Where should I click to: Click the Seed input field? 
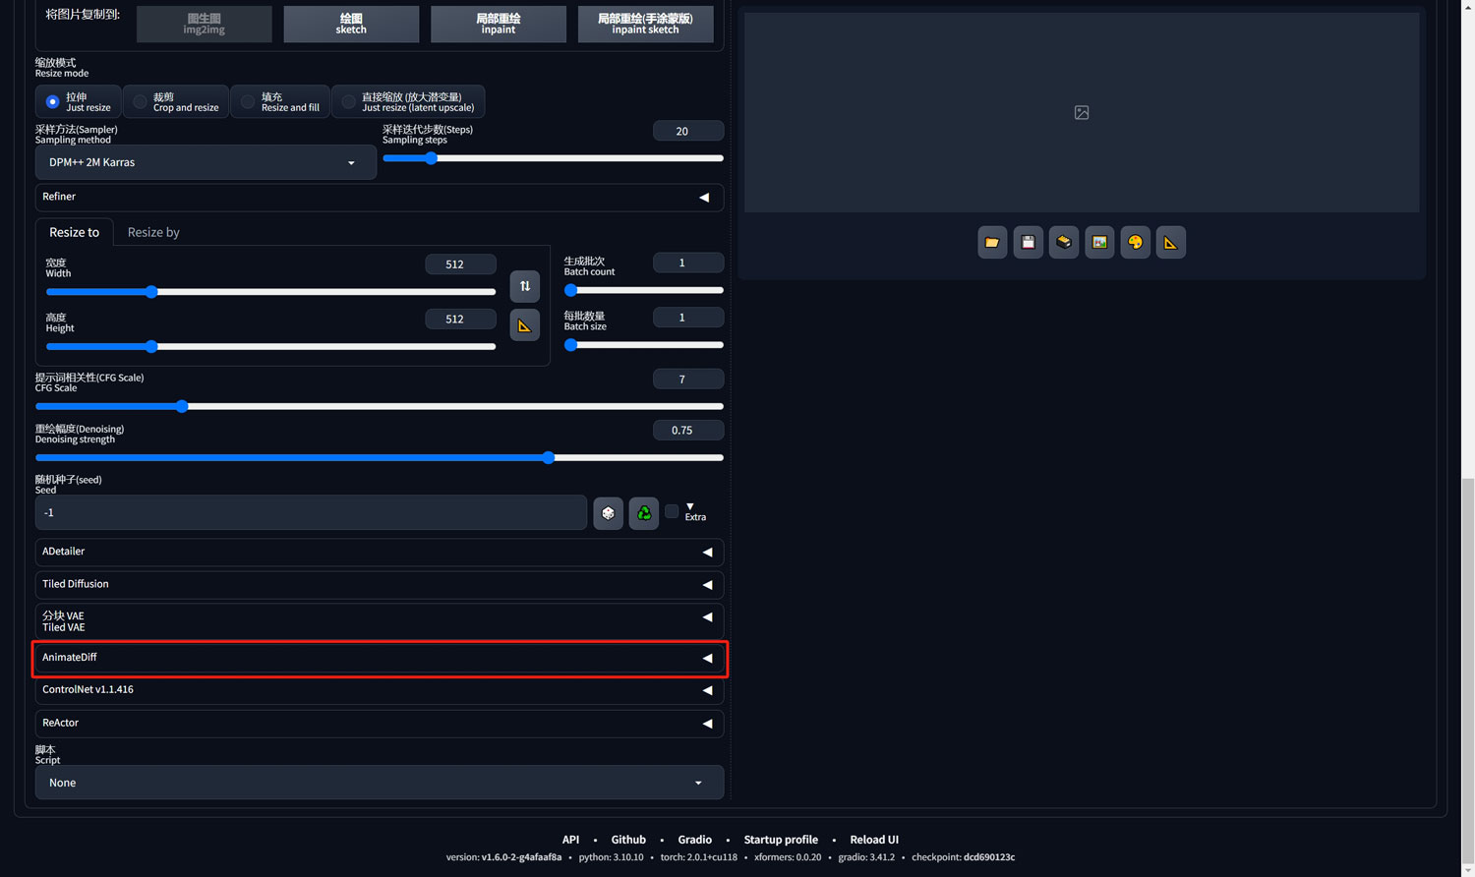311,513
